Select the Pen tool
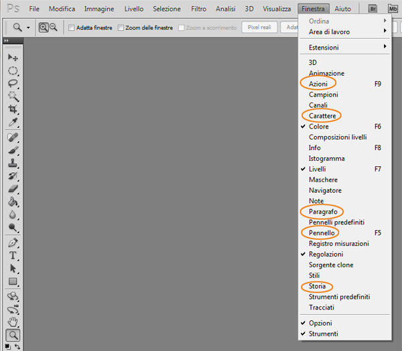The image size is (402, 351). [13, 242]
